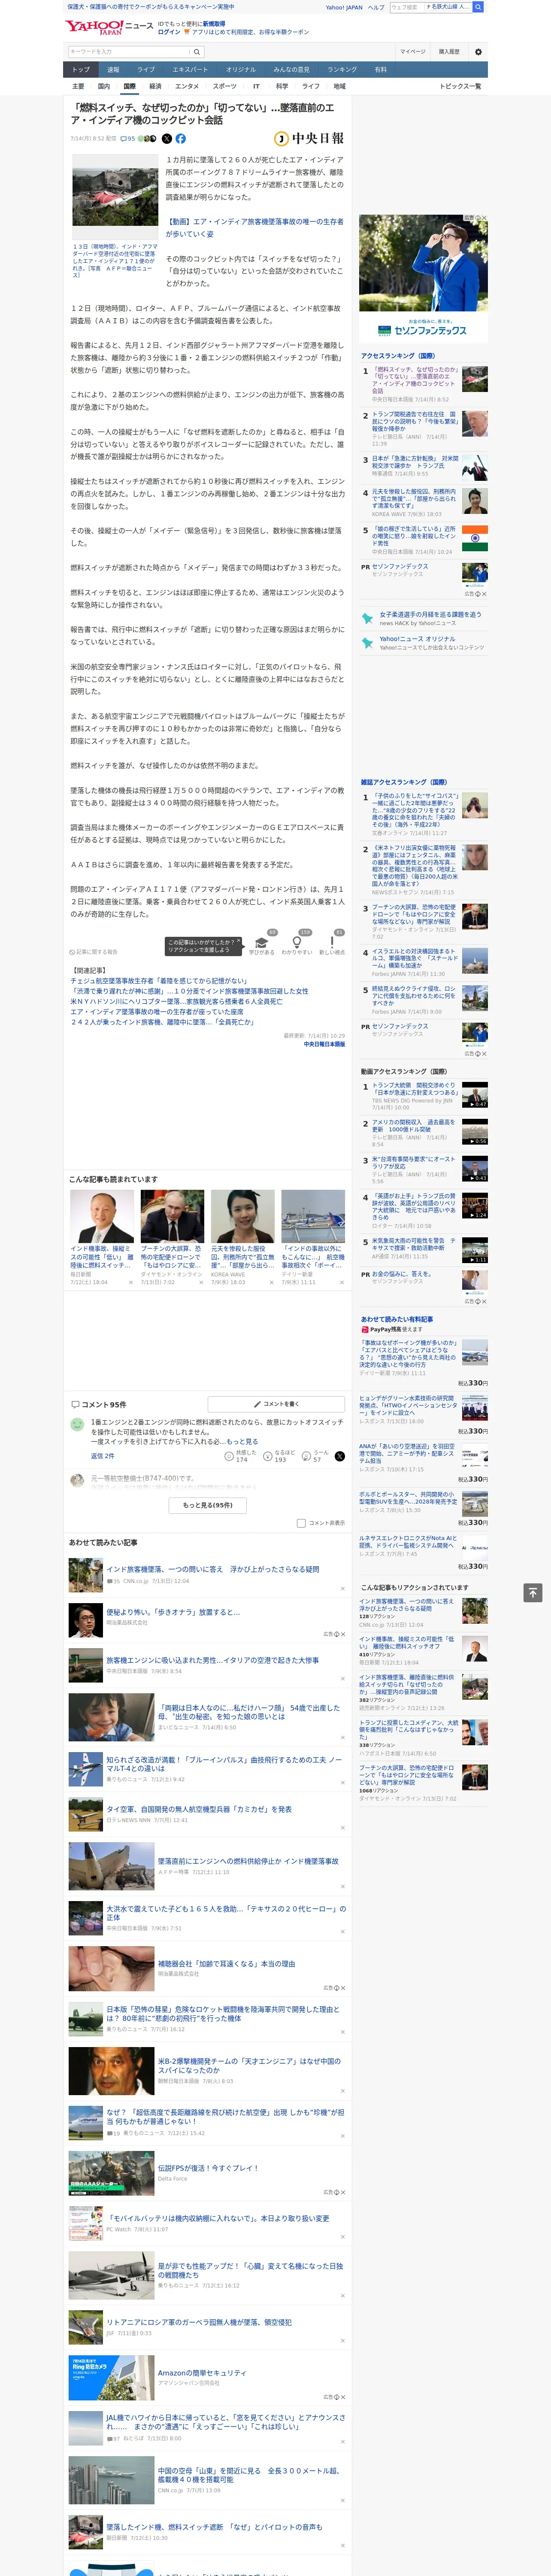Viewport: 551px width, 2576px height.
Task: Focus the ウェブ検索 field at top
Action: [406, 7]
